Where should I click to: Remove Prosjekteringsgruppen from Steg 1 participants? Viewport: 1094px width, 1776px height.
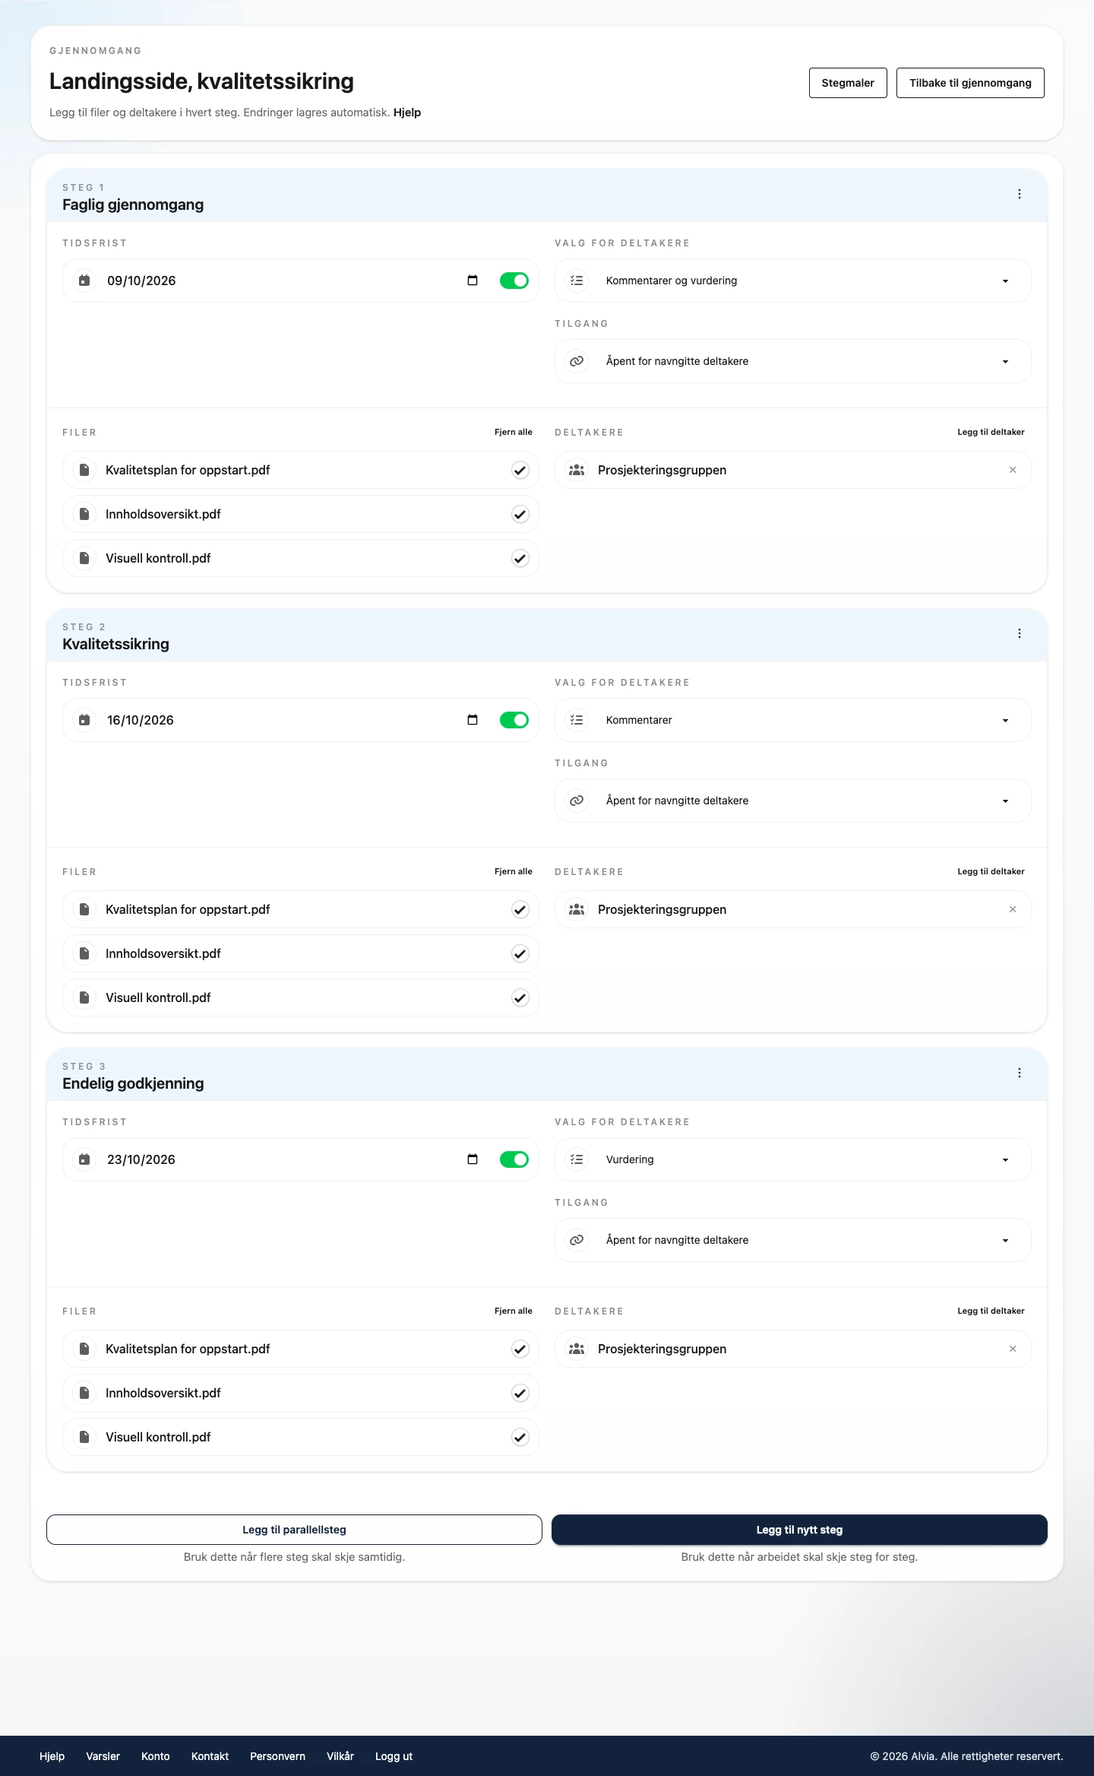tap(1013, 470)
